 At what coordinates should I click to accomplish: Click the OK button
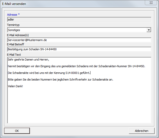pos(17,131)
